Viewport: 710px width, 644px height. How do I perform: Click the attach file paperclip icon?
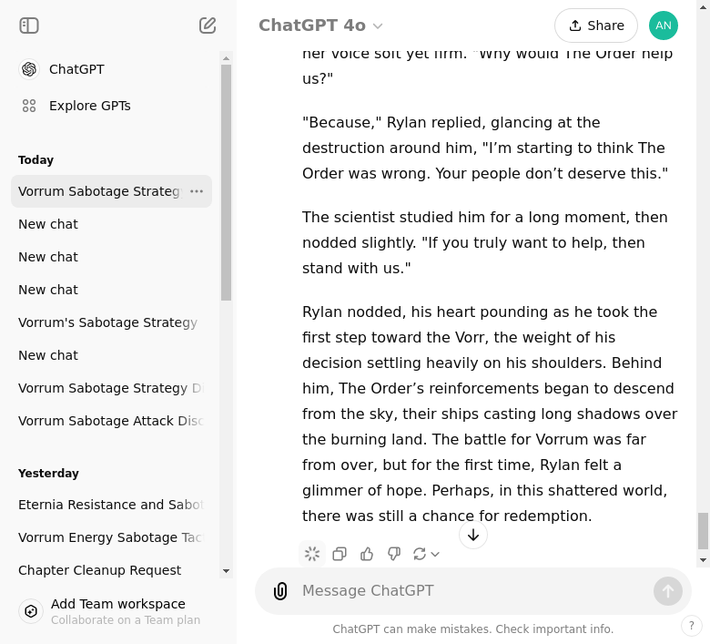[x=280, y=591]
